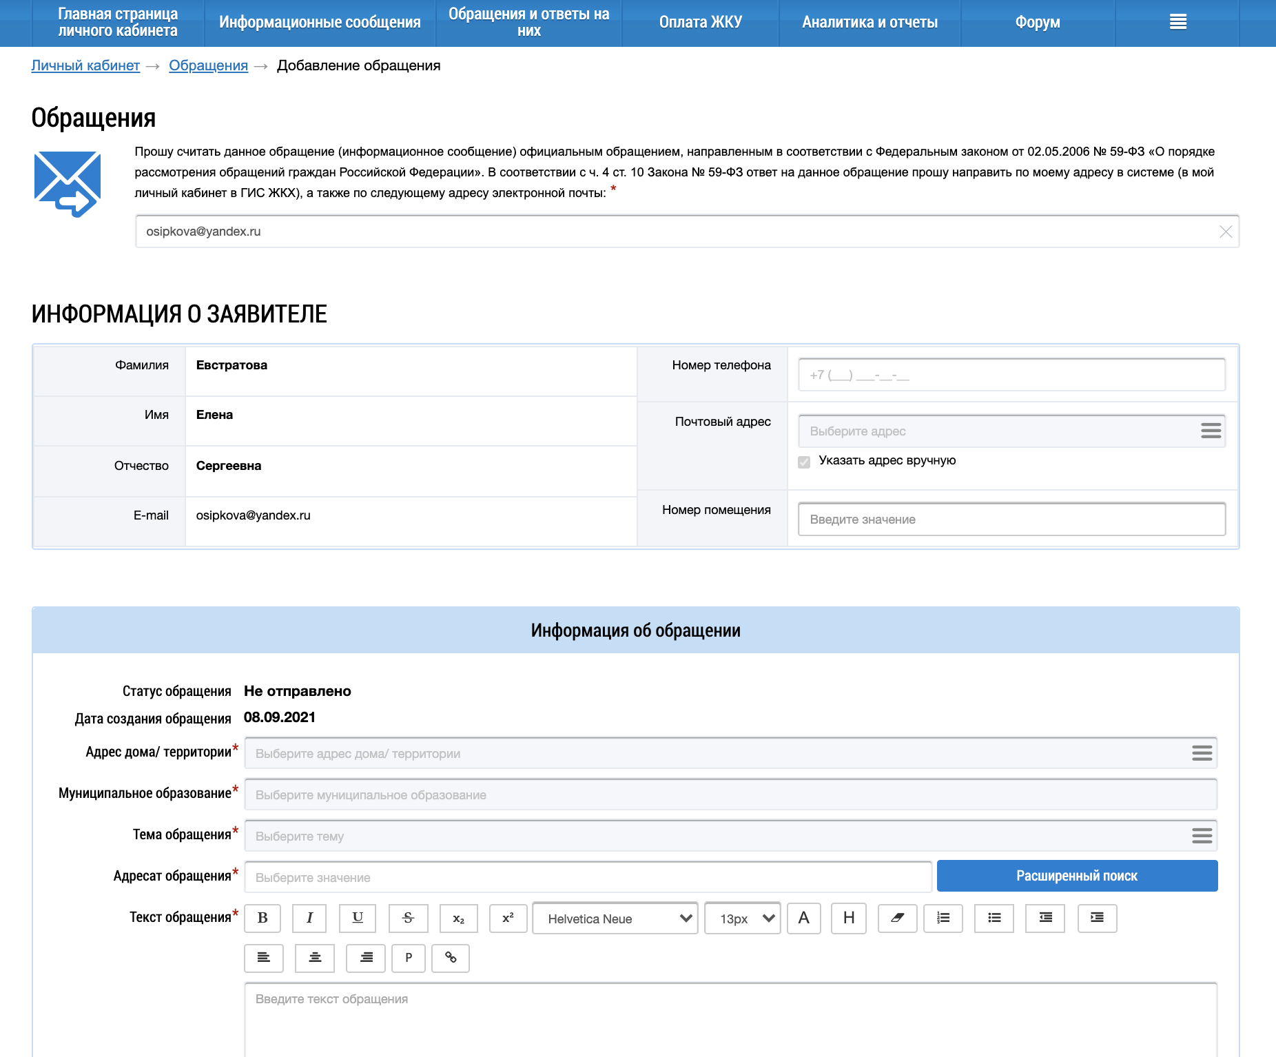Open 'Главная страница личного кабинета' menu
This screenshot has width=1276, height=1057.
pyautogui.click(x=118, y=23)
